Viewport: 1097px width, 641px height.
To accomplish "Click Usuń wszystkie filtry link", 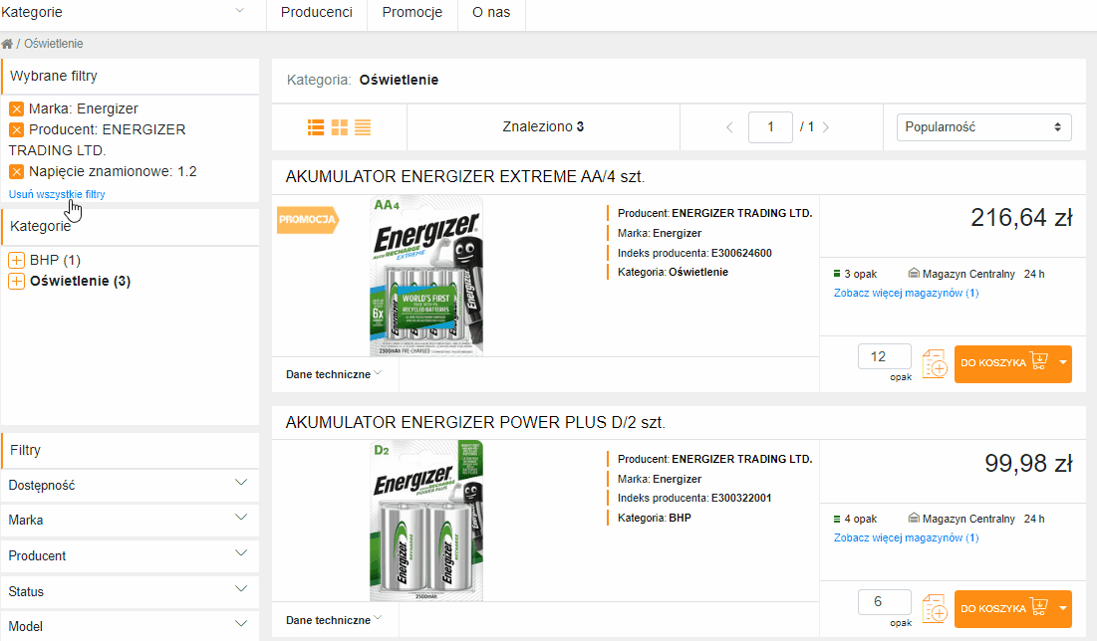I will coord(57,194).
